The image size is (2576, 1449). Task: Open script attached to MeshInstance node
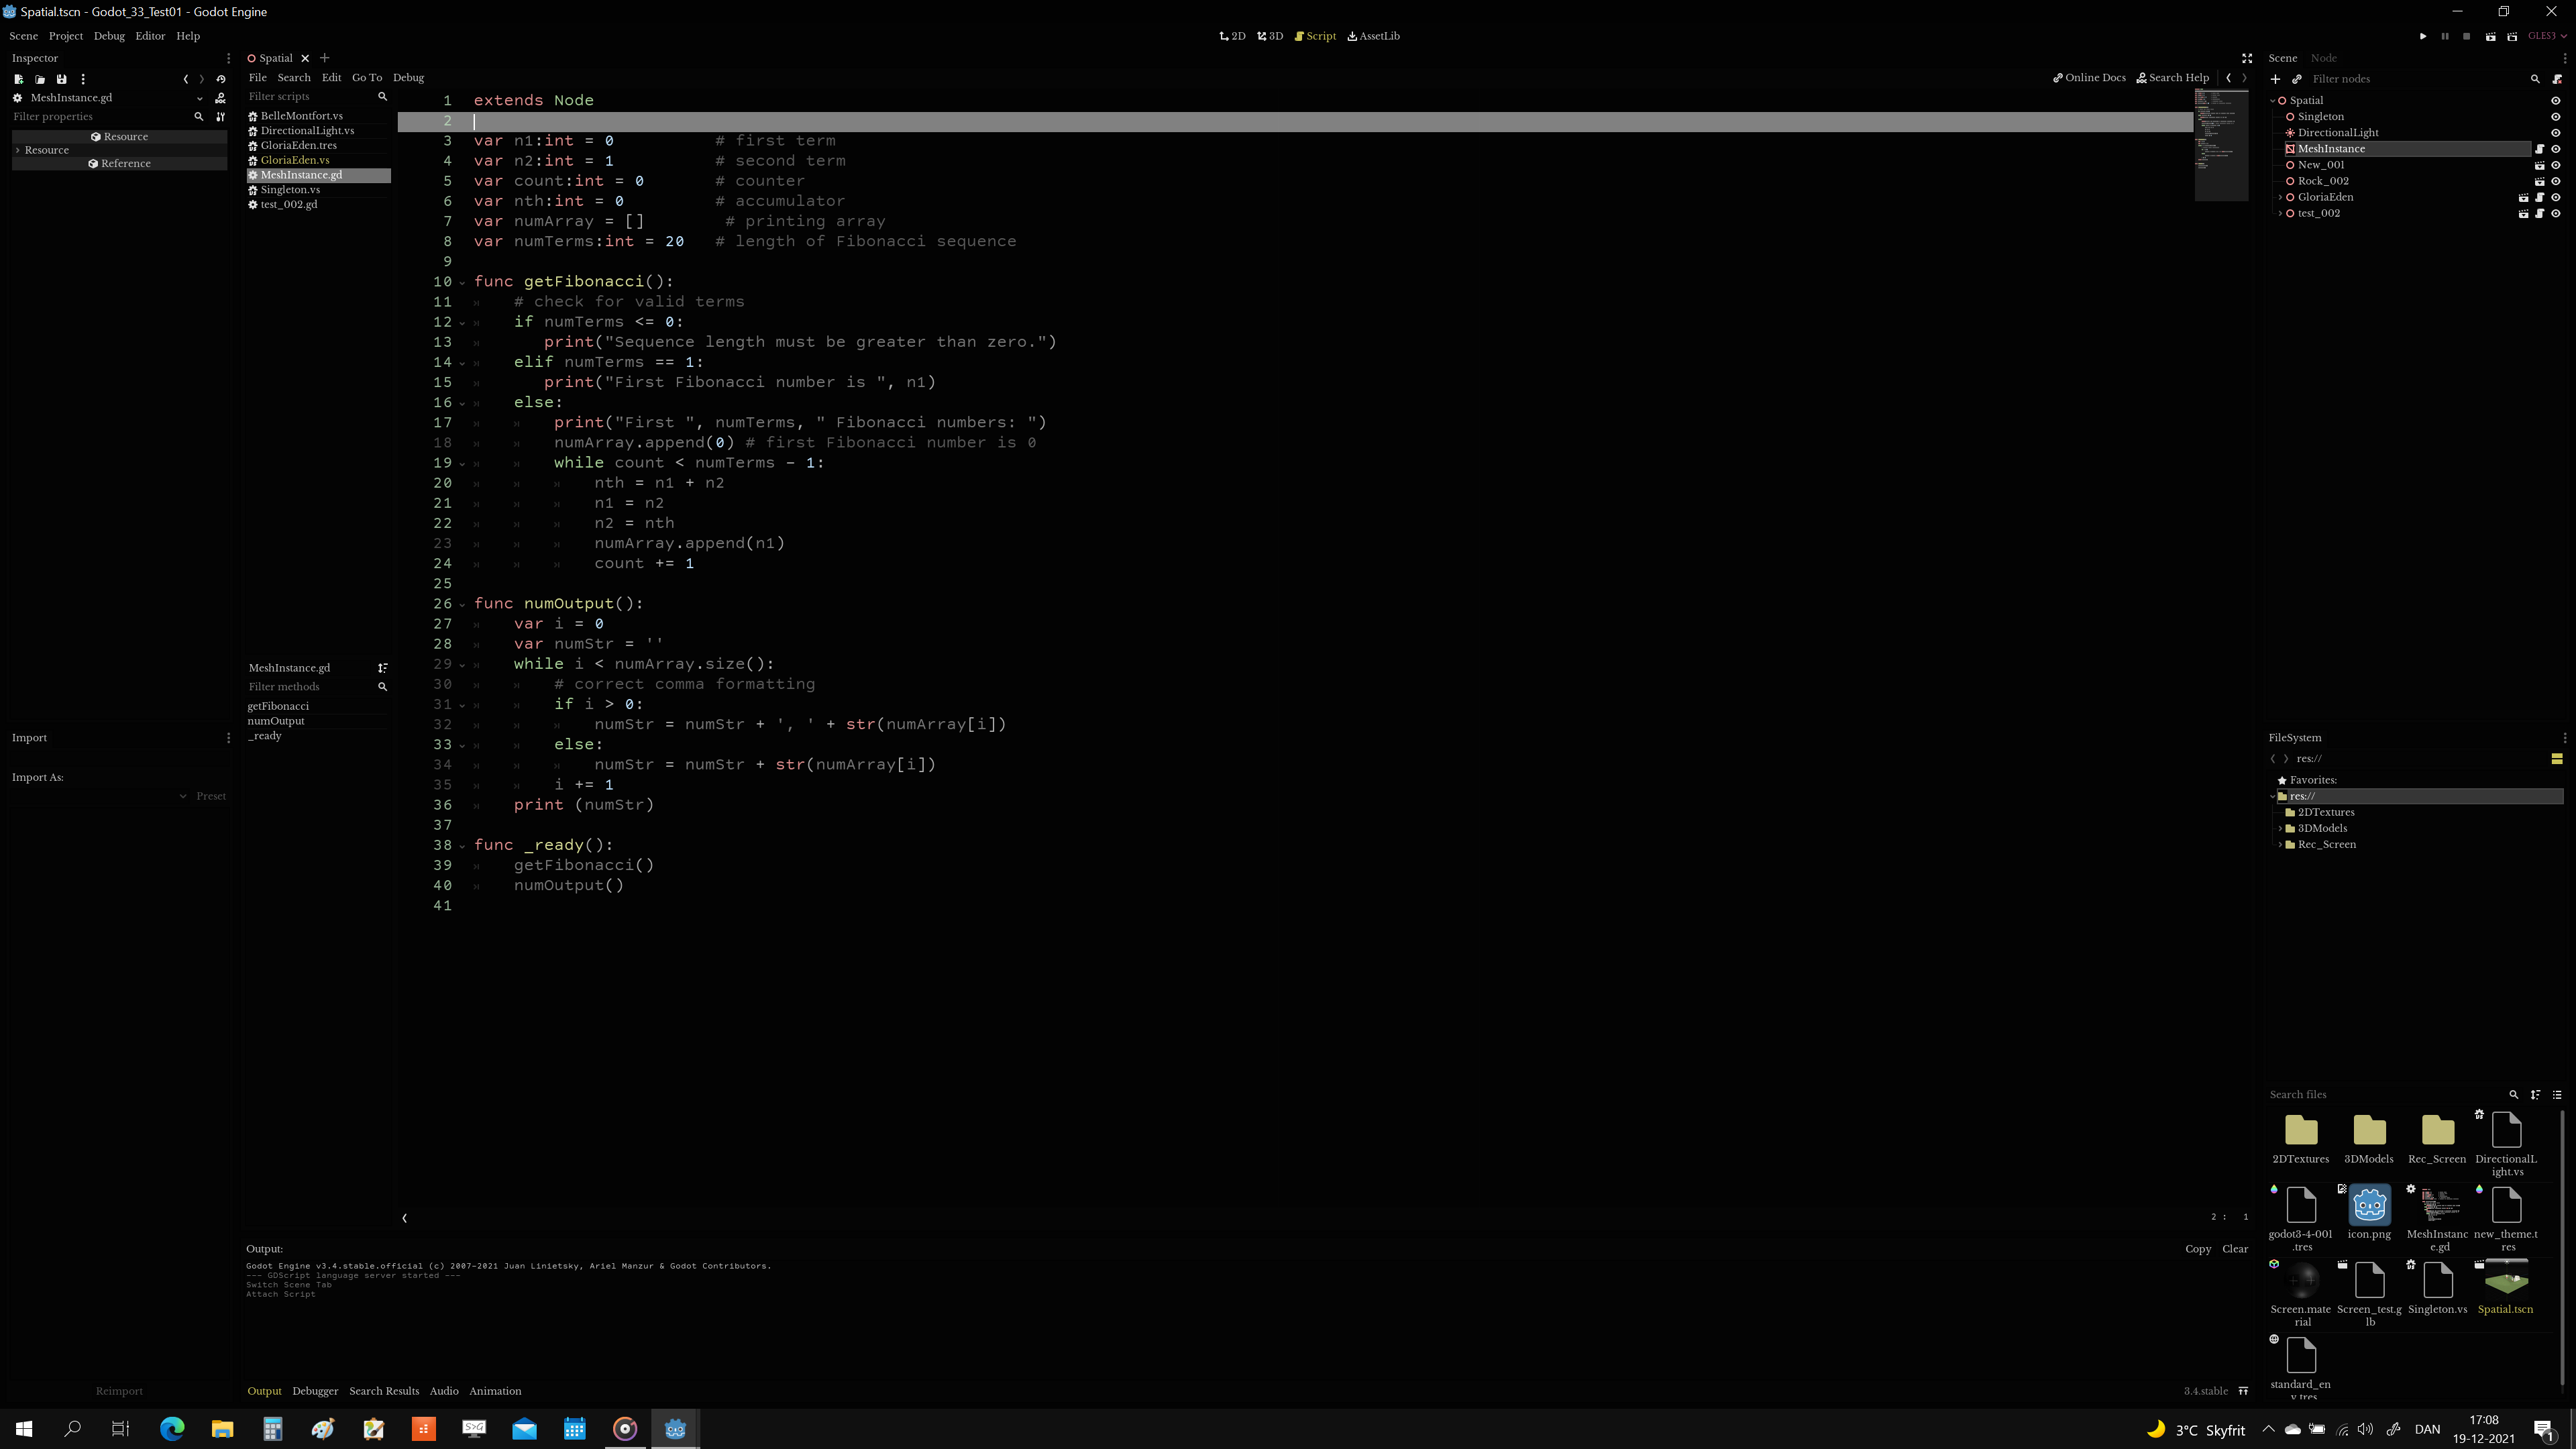[2539, 149]
